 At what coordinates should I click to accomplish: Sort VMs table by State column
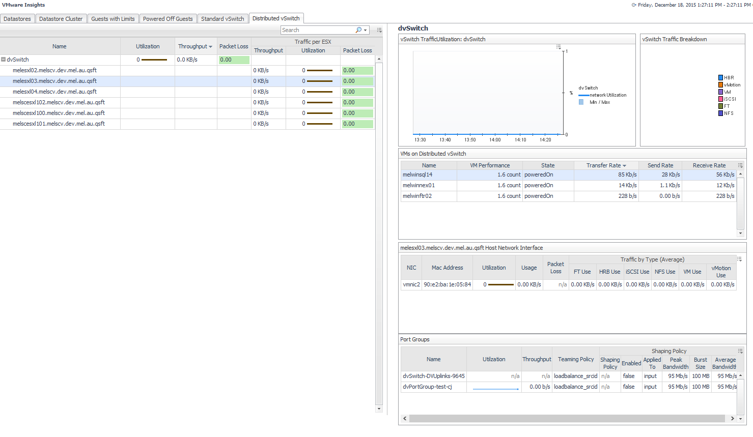(x=548, y=165)
